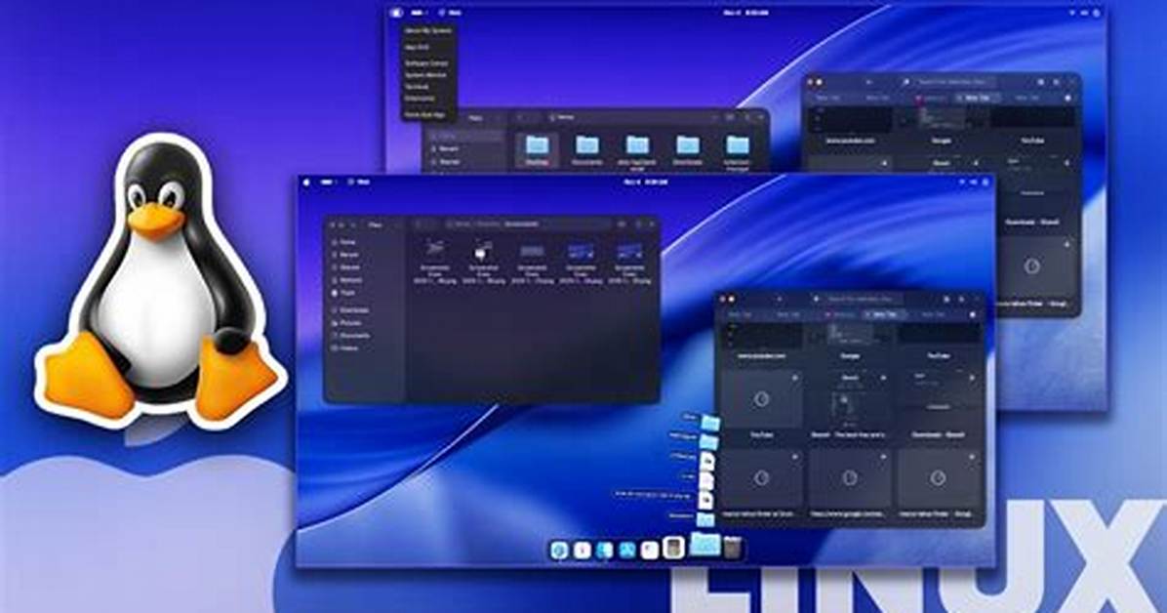Click the logo button in front desktop's top bar
This screenshot has height=613, width=1167.
[x=305, y=182]
